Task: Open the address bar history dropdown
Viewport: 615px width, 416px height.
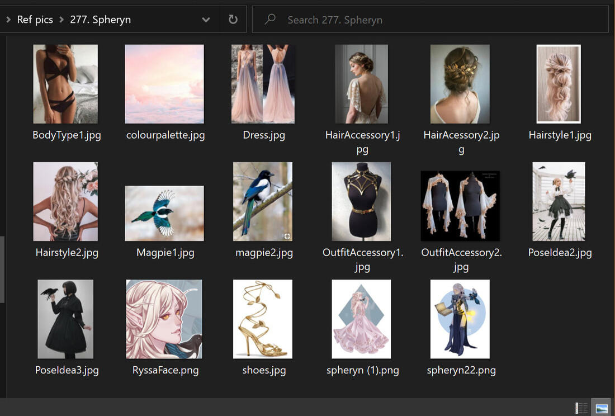Action: click(206, 20)
